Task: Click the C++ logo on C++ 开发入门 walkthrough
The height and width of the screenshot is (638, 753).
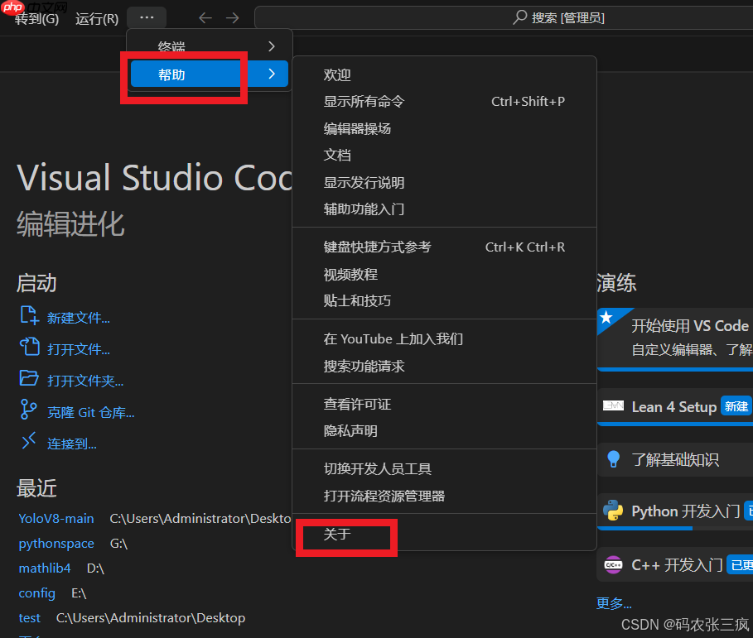Action: click(613, 564)
